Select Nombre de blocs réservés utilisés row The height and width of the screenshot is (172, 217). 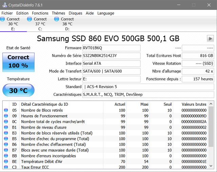[105, 133]
